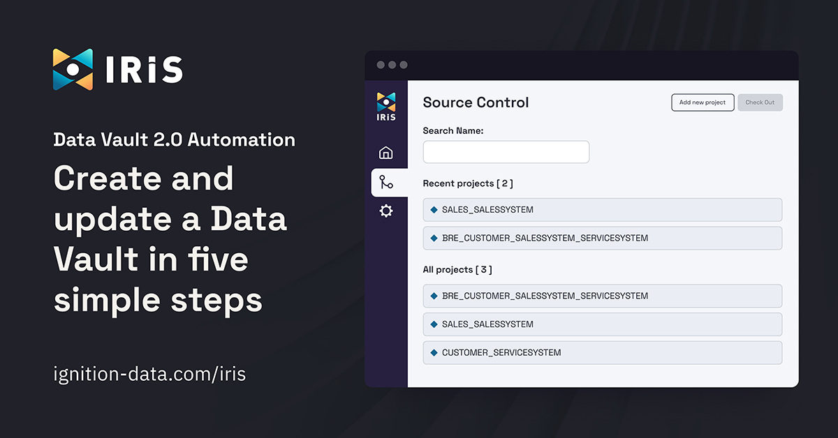Open BRE_CUSTOMER_SALESSYSTEM_SERVICESYSTEM in Recent projects

point(602,238)
